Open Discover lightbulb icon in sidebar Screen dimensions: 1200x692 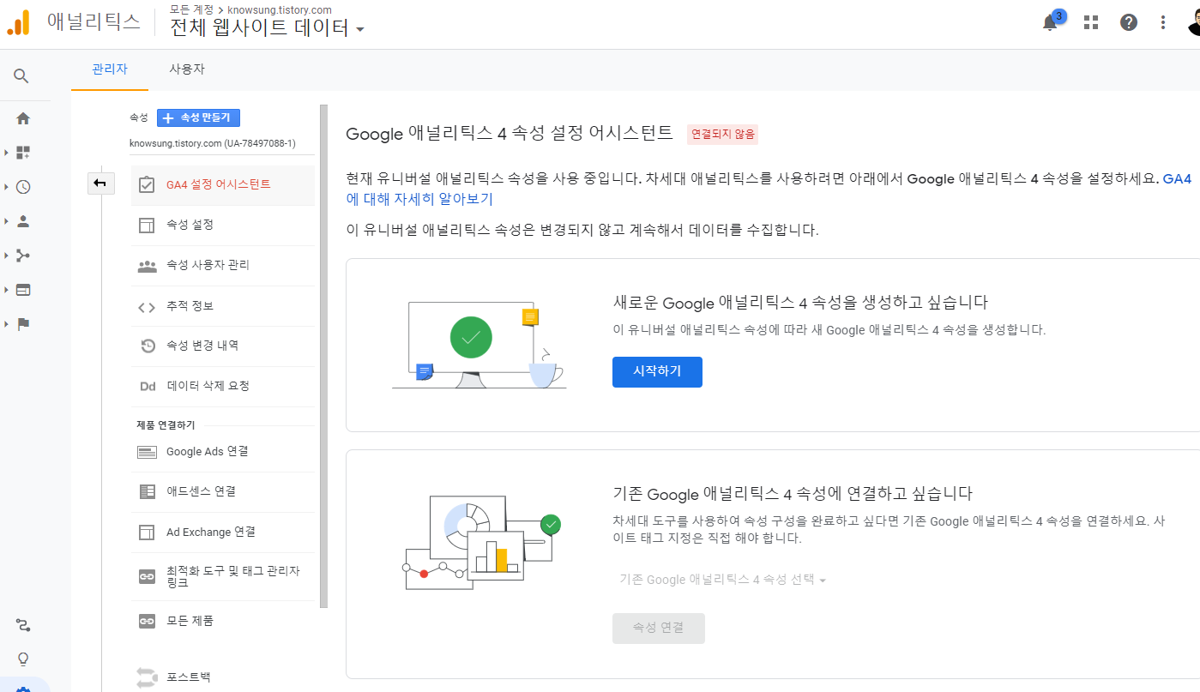pos(23,659)
